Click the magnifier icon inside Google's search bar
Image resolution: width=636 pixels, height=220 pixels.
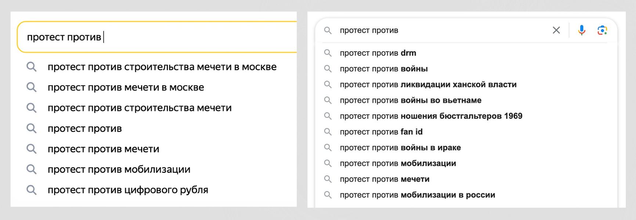pos(328,30)
